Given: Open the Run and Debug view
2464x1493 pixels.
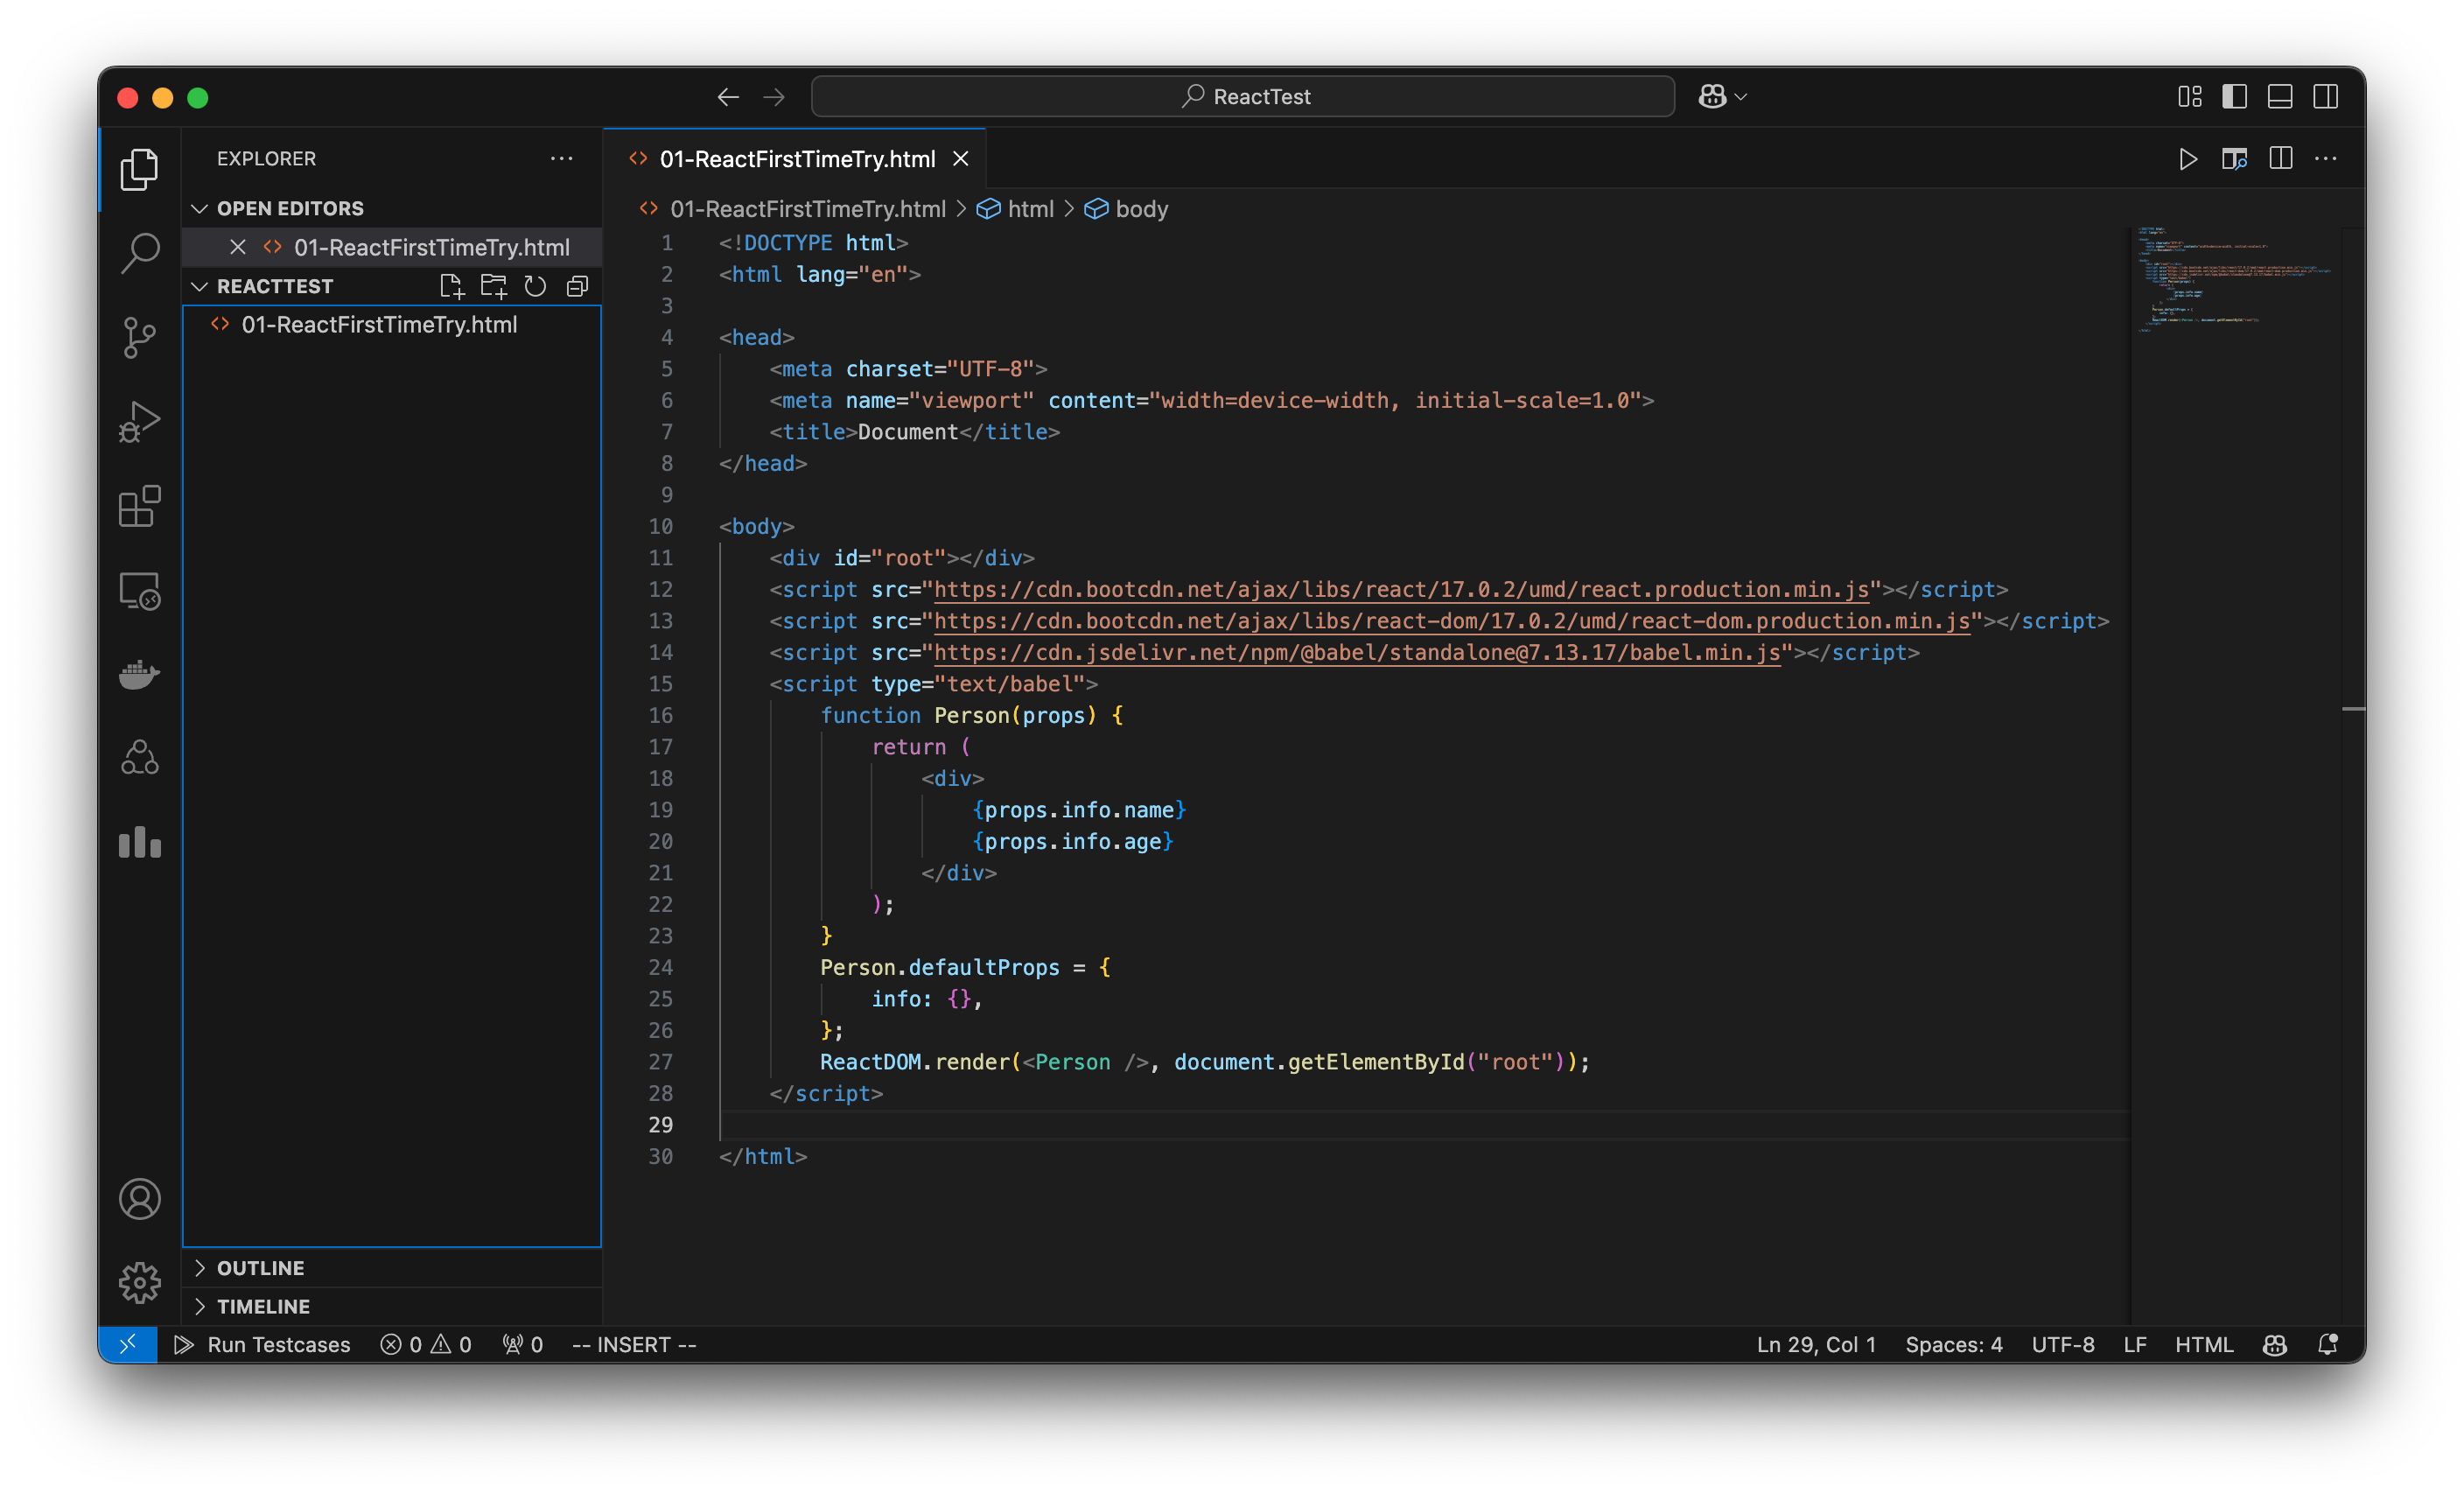Looking at the screenshot, I should click(139, 421).
